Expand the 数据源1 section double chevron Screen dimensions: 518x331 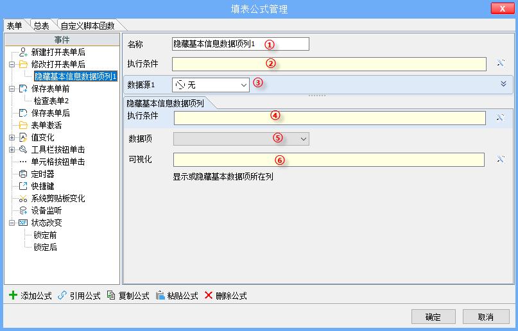coord(503,84)
